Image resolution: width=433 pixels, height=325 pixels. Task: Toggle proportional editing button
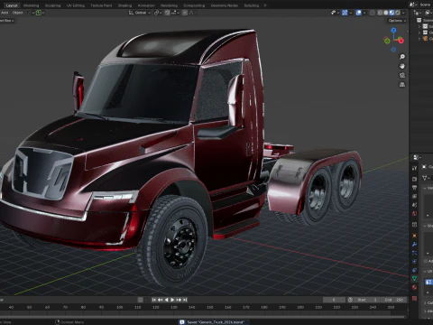(x=185, y=13)
